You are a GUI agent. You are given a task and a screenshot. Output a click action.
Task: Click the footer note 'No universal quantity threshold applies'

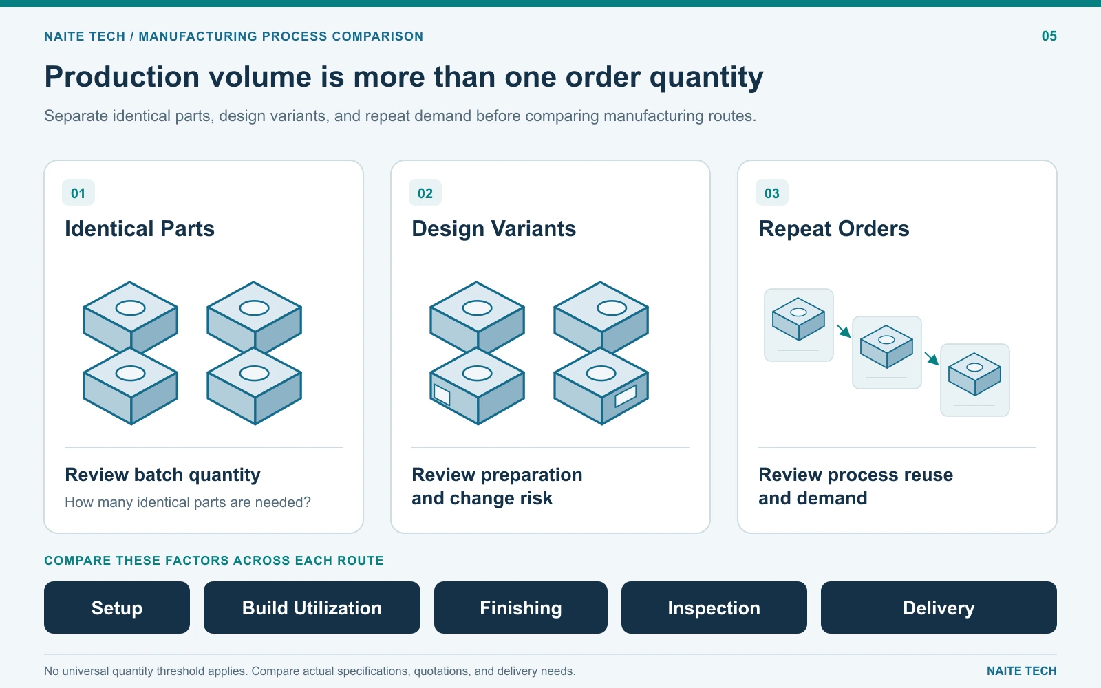click(310, 671)
